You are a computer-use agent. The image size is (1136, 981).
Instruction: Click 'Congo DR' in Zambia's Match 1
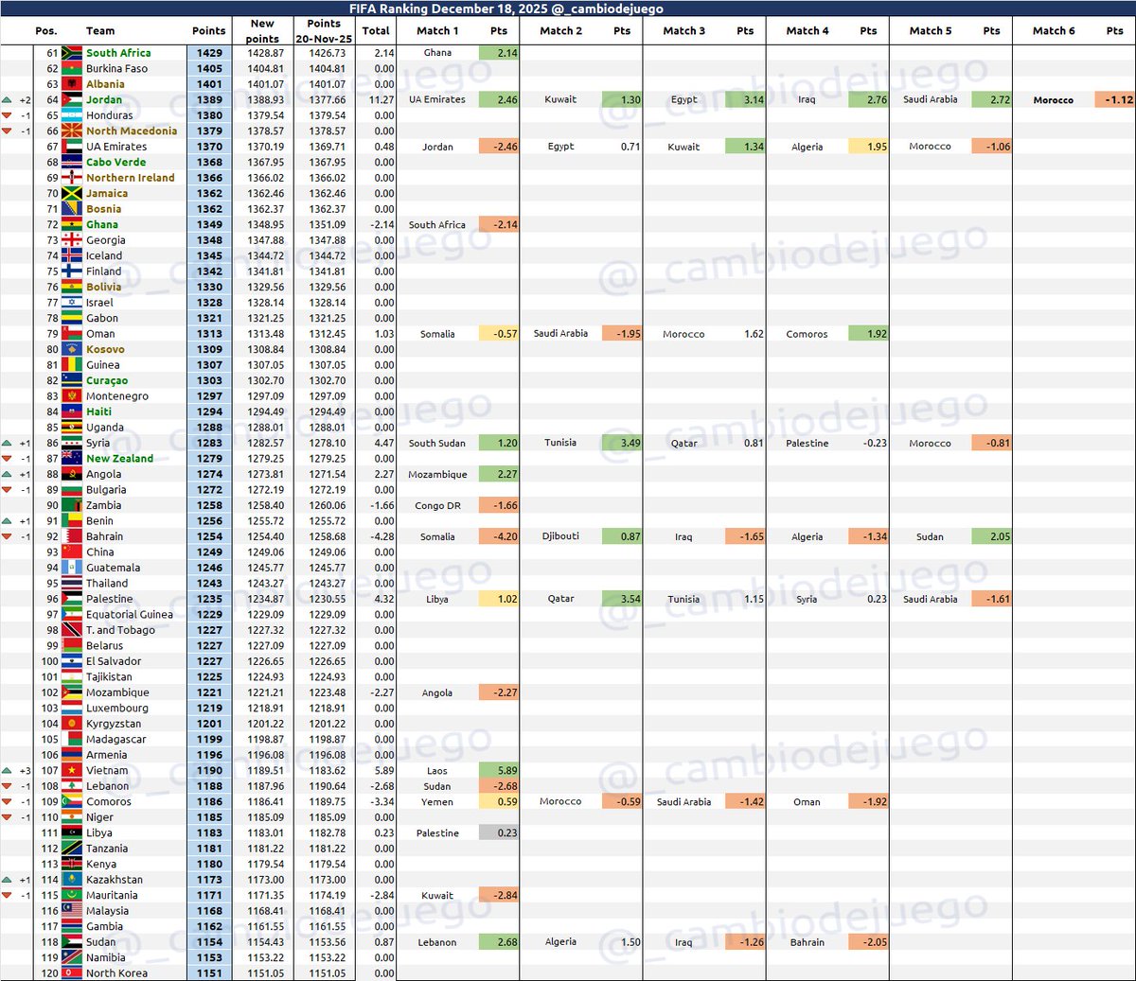[x=437, y=506]
